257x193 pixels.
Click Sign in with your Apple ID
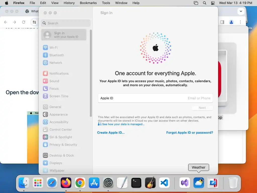(64, 35)
